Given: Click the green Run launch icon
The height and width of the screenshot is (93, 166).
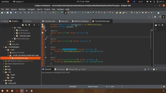Looking at the screenshot, I should point(88,13).
